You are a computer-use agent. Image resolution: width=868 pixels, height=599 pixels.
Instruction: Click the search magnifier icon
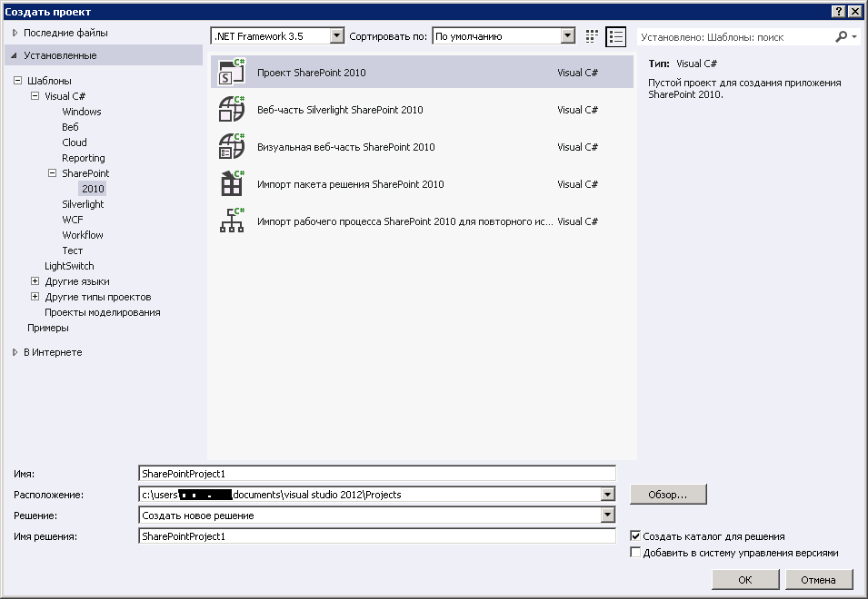click(842, 36)
